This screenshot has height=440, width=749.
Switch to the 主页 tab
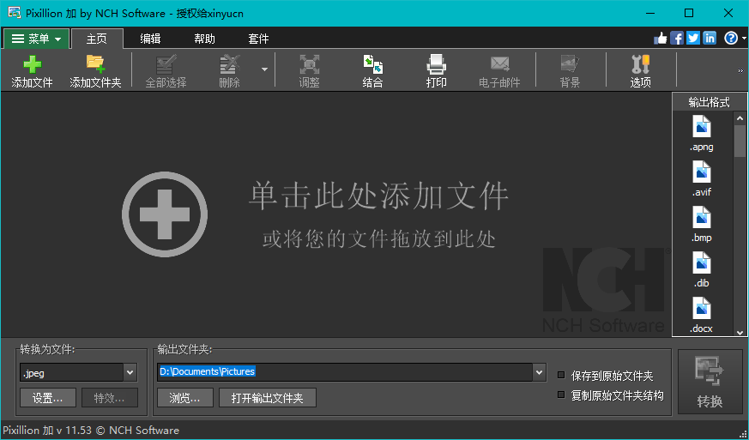[97, 39]
